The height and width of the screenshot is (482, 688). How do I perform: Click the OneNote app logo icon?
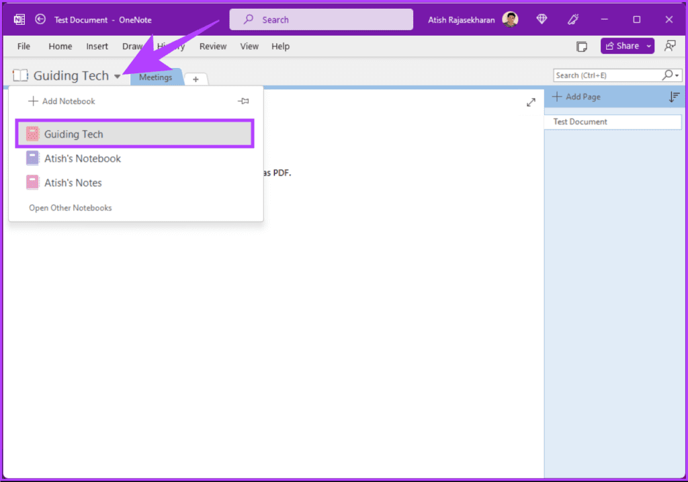click(19, 19)
